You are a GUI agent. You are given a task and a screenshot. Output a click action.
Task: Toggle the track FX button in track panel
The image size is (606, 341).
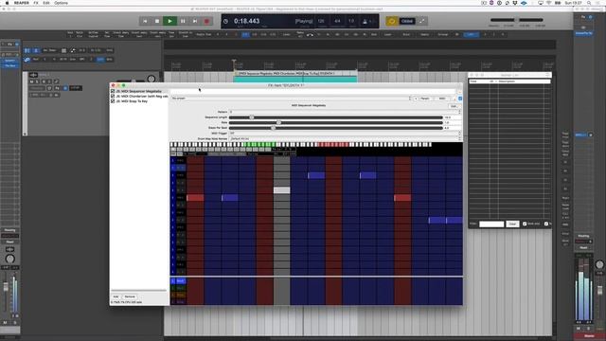point(57,88)
